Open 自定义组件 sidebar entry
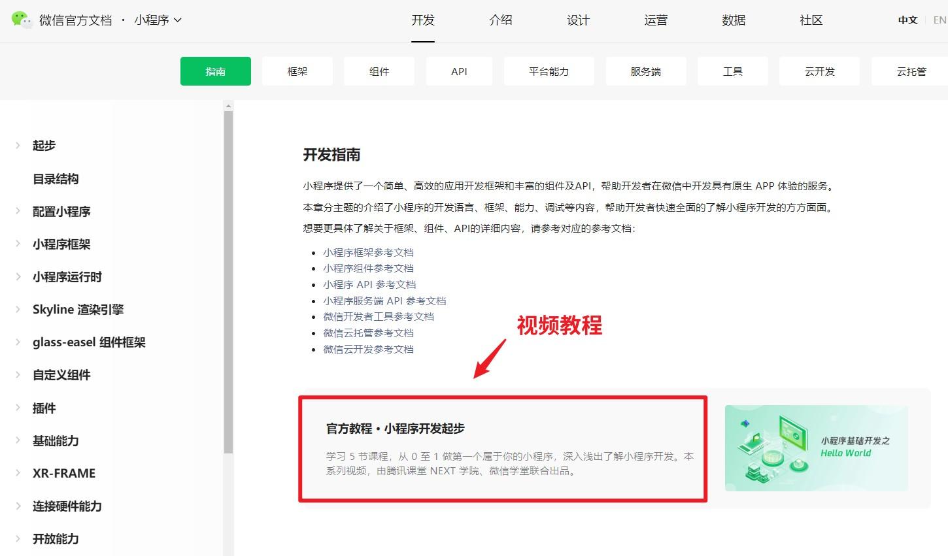This screenshot has height=556, width=948. [61, 375]
